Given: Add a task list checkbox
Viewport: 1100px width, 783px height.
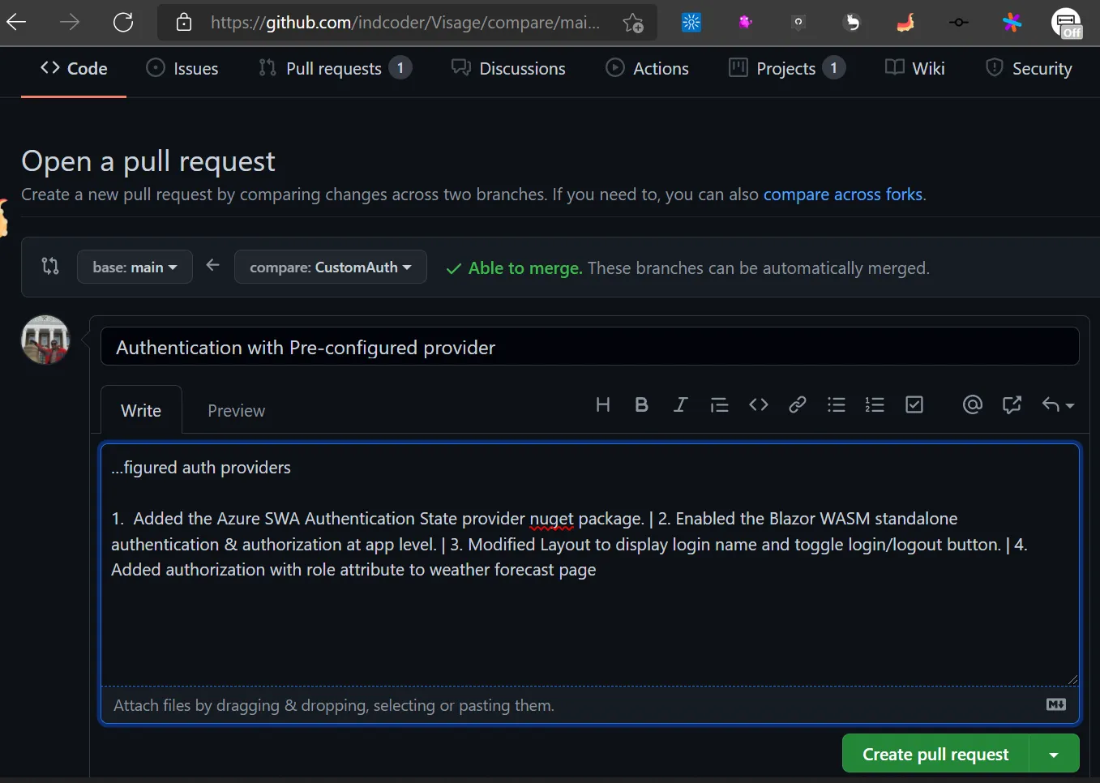Looking at the screenshot, I should (x=914, y=404).
